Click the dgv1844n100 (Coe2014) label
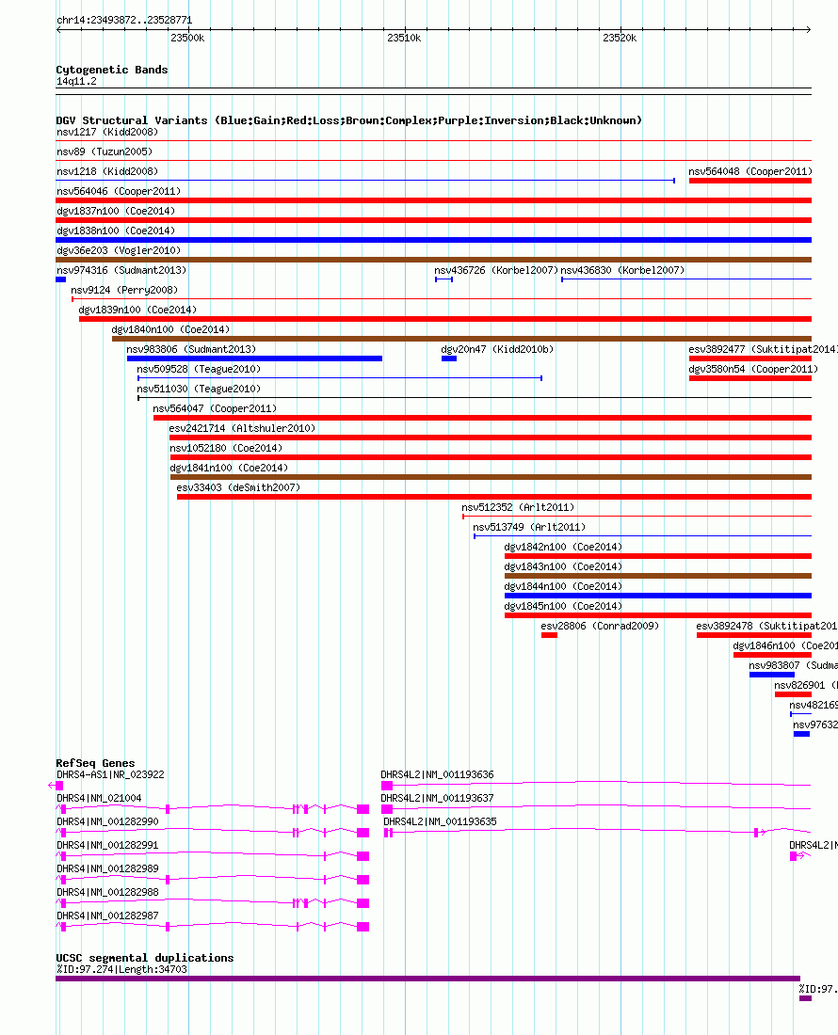Viewport: 838px width, 1035px height. click(563, 587)
